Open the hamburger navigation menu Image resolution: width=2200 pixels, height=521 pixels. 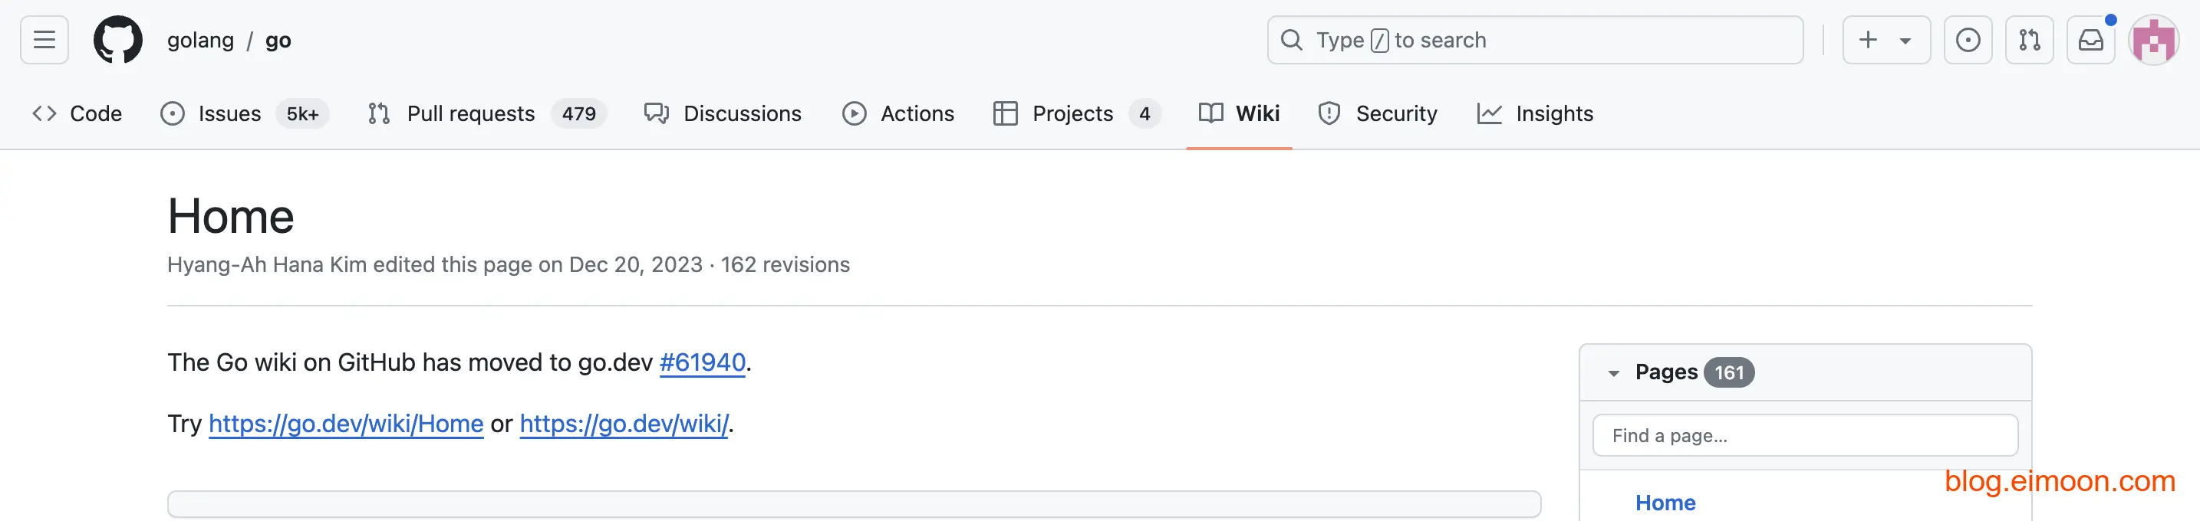click(x=44, y=40)
